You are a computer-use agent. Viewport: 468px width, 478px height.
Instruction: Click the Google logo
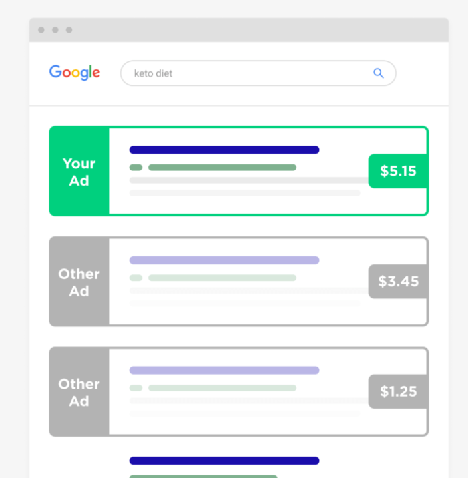(x=75, y=73)
